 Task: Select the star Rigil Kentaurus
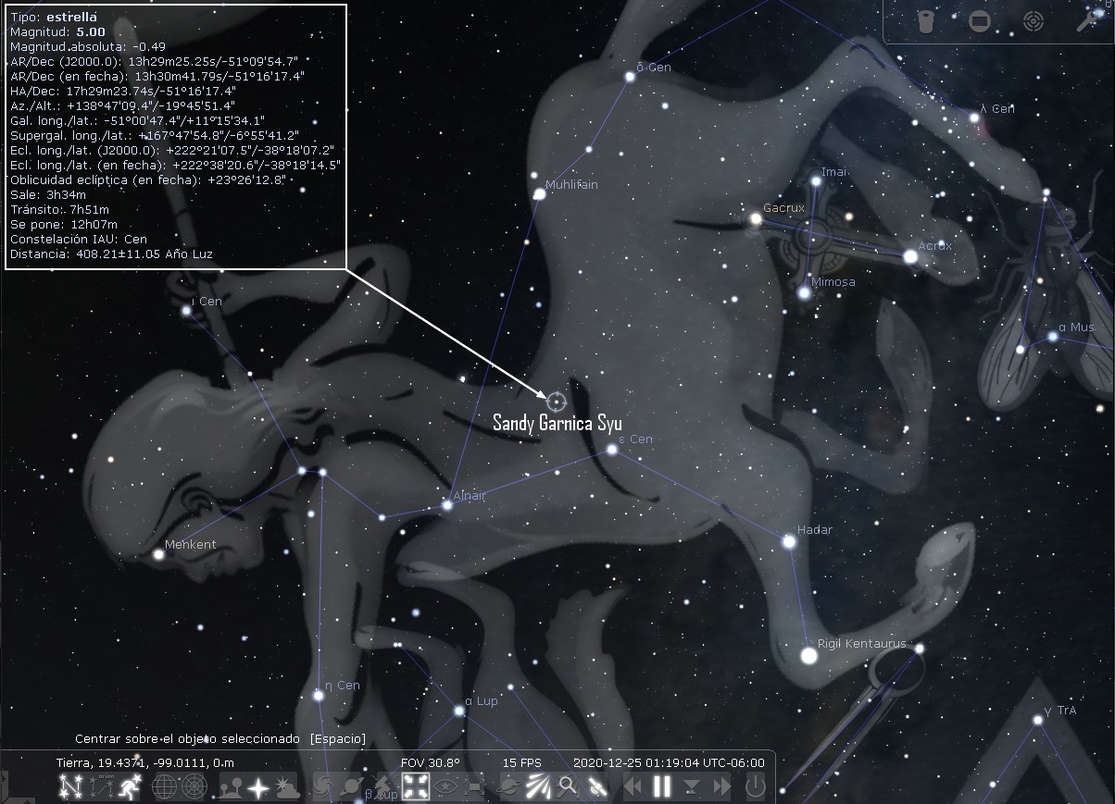point(808,655)
